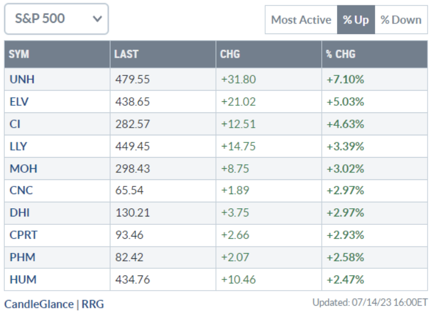
Task: Select the PHM ticker link
Action: (x=21, y=257)
